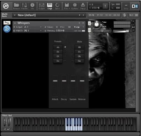Toggle the Mute M button
This screenshot has width=141, height=136.
[89, 30]
